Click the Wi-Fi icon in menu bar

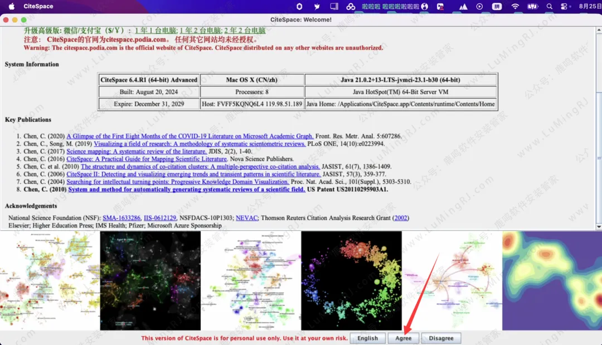[515, 6]
